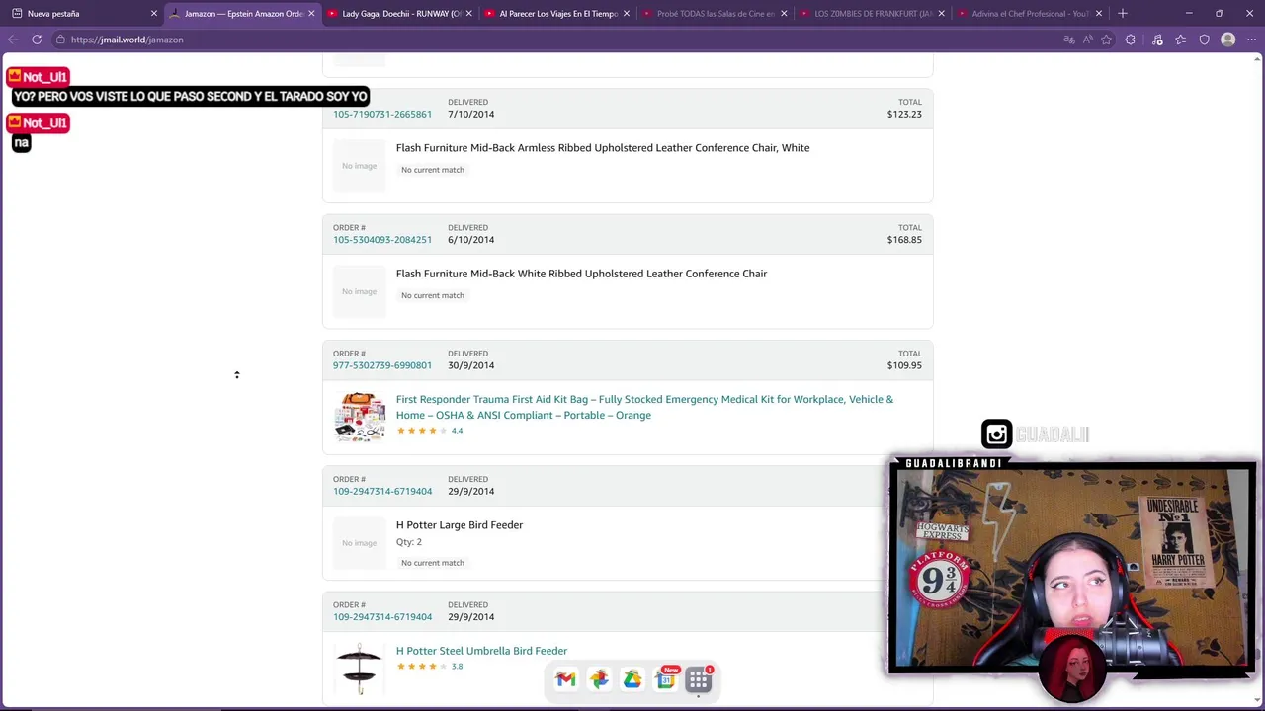Screen dimensions: 1265x711
Task: Close the Lady Gaga RUNWAY tab
Action: tap(468, 14)
